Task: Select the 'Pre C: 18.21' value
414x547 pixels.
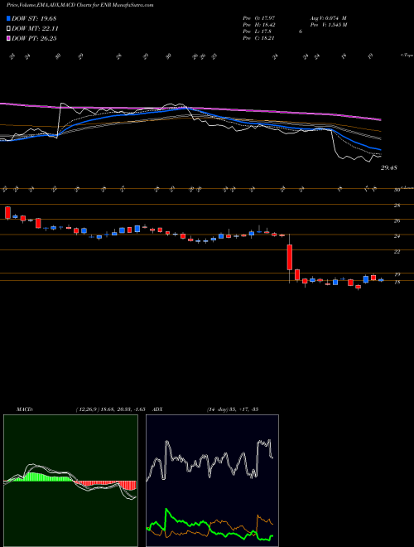Action: point(259,38)
